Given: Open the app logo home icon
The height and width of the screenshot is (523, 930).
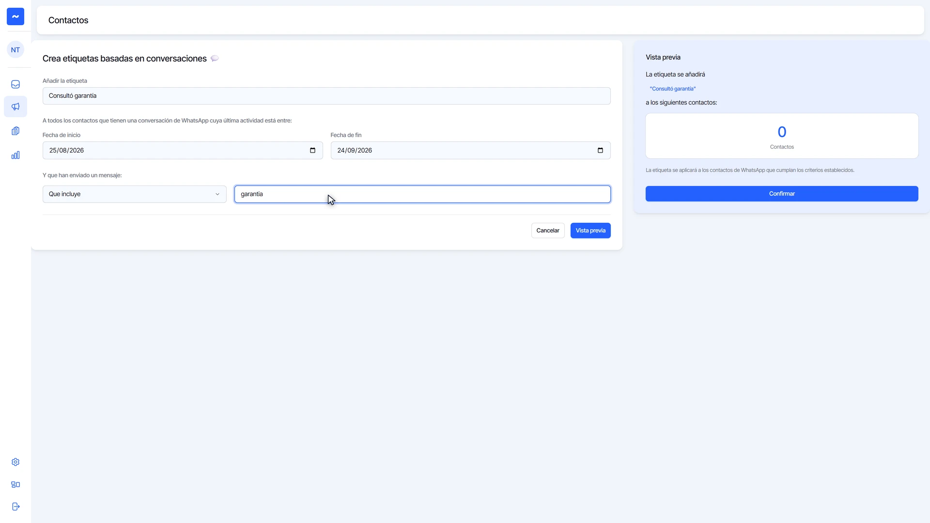Looking at the screenshot, I should tap(15, 16).
